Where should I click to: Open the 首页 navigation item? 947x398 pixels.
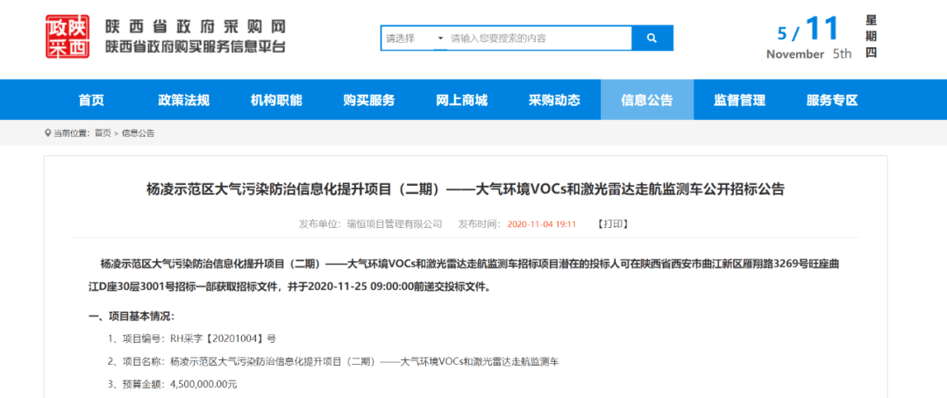click(x=91, y=100)
